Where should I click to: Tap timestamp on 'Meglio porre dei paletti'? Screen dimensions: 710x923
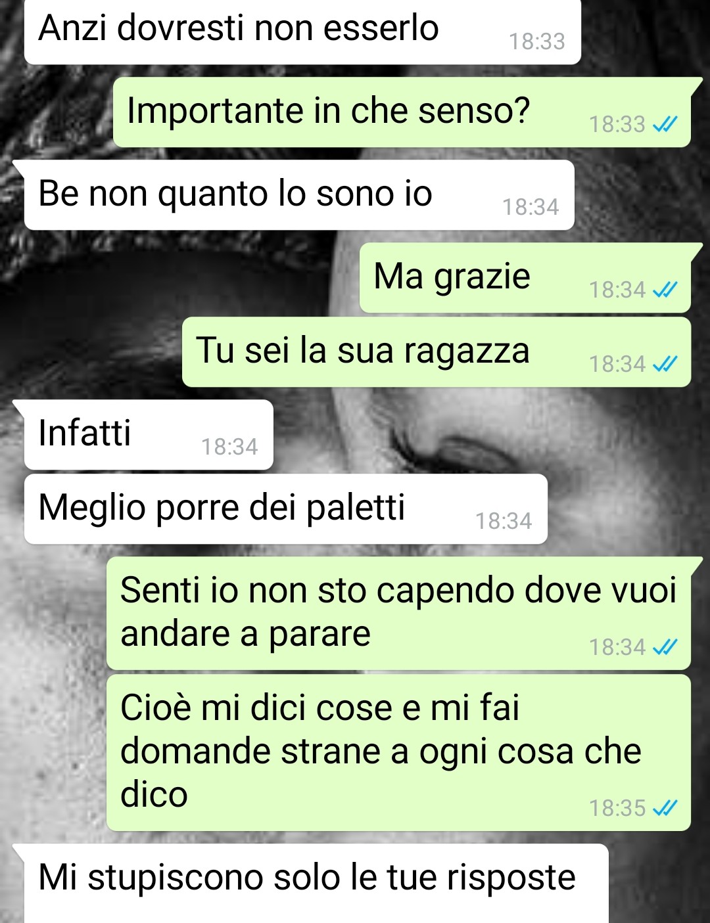pyautogui.click(x=504, y=521)
